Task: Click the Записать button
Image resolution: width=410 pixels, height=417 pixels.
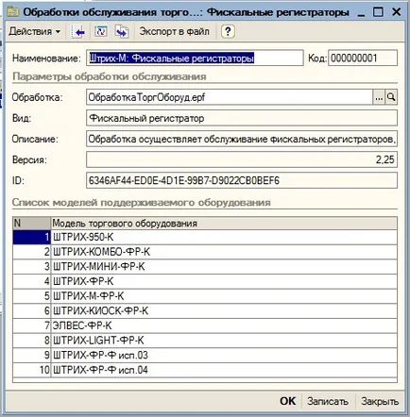Action: click(x=328, y=401)
